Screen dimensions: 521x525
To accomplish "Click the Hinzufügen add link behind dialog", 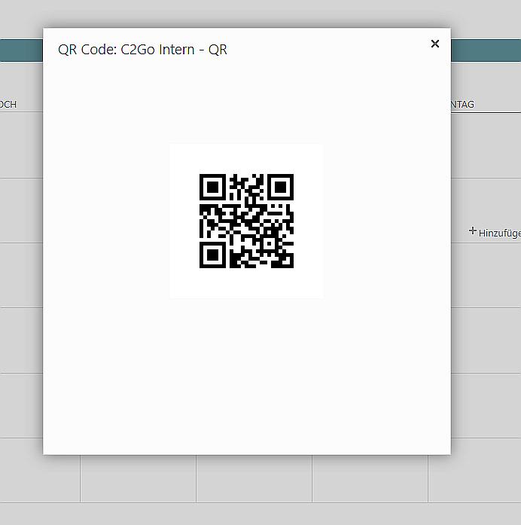I will pyautogui.click(x=495, y=232).
